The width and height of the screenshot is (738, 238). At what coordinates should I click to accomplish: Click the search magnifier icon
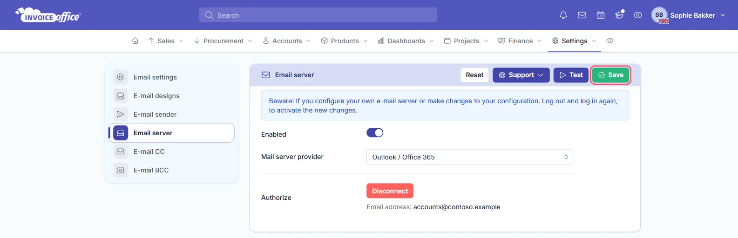click(x=209, y=15)
